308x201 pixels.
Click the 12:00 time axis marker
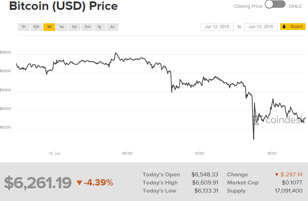click(199, 153)
